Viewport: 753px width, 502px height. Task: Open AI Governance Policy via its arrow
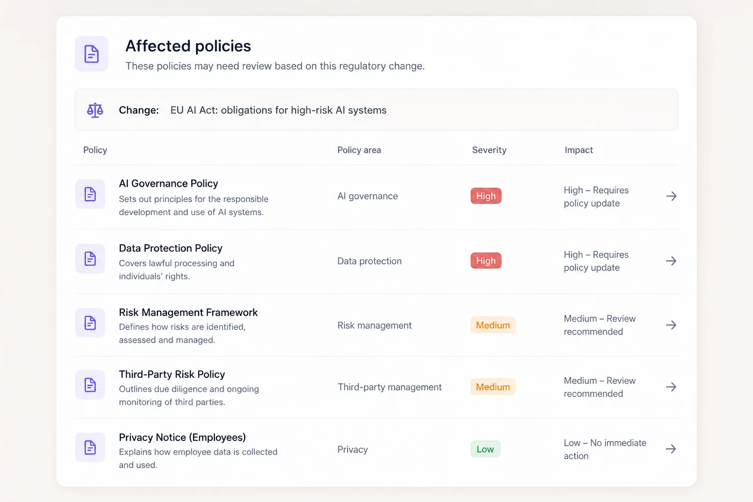671,196
